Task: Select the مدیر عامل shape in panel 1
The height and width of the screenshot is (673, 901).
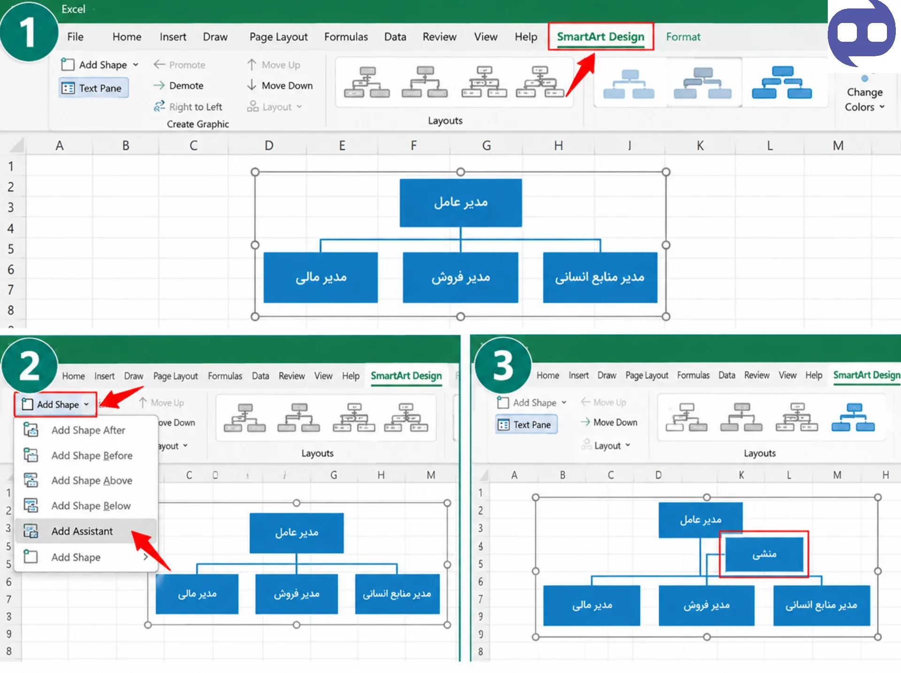Action: pyautogui.click(x=461, y=202)
